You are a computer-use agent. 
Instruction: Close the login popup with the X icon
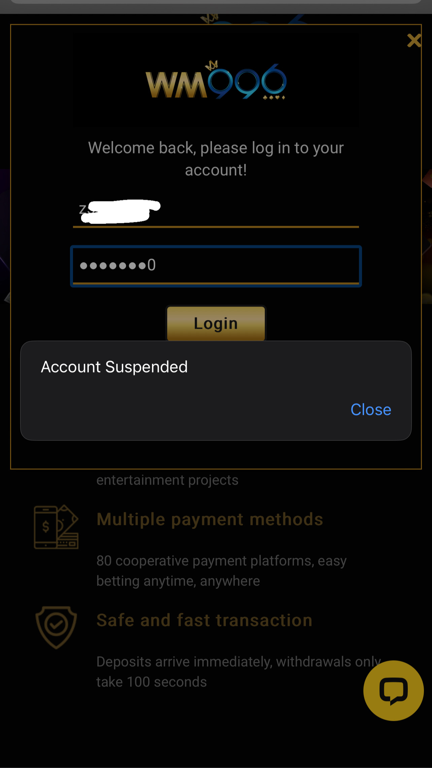414,41
